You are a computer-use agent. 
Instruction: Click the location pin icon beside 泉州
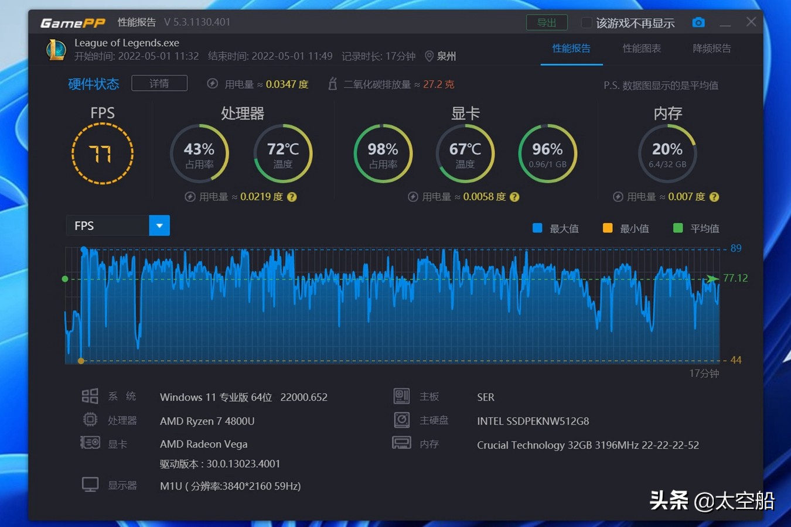click(x=429, y=56)
